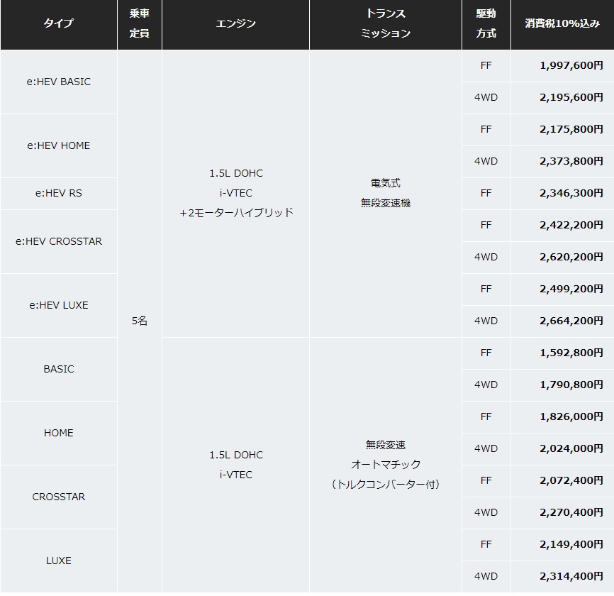Select the e:HEV LUXE type cell
Image resolution: width=614 pixels, height=596 pixels.
(59, 305)
